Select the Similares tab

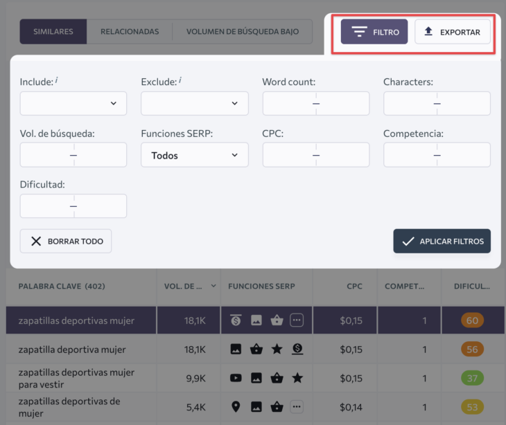click(53, 32)
